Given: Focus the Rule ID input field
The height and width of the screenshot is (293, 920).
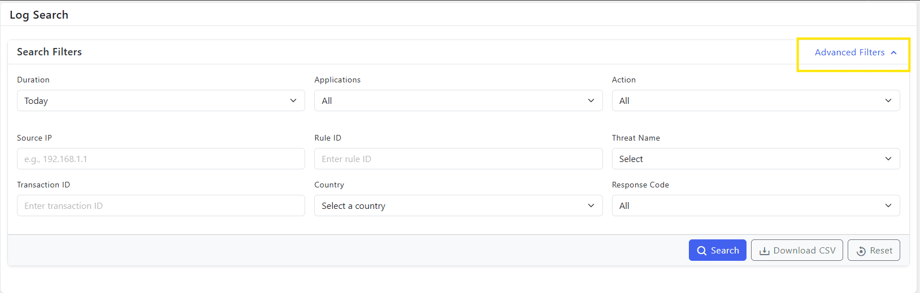Looking at the screenshot, I should pyautogui.click(x=458, y=159).
